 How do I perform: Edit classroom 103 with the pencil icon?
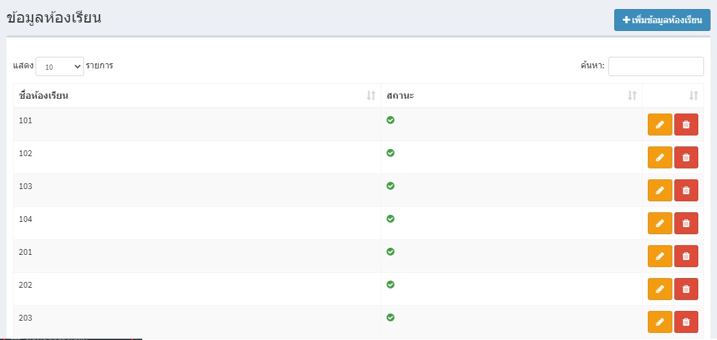[x=660, y=190]
